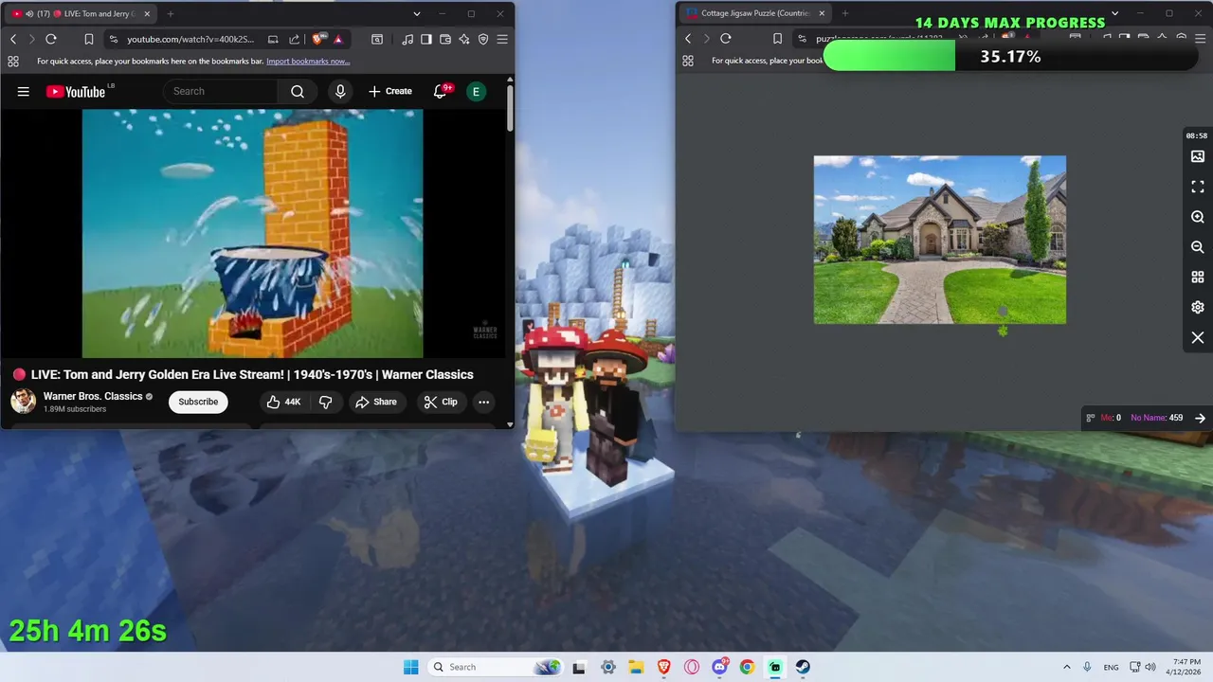Open Steam from the taskbar

(x=803, y=667)
